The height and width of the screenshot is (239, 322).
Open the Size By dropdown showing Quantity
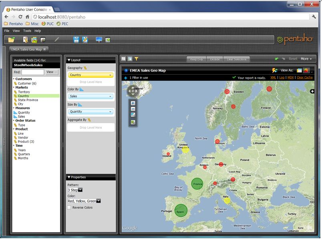pos(91,111)
